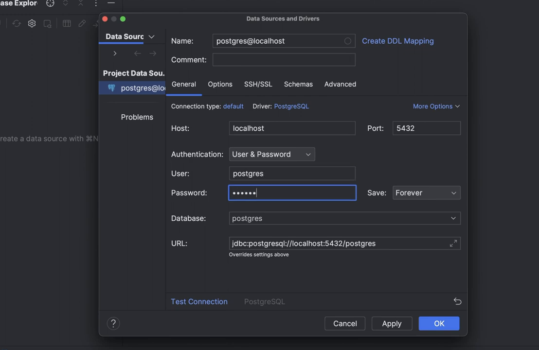The height and width of the screenshot is (350, 539).
Task: Expand More Options menu
Action: [436, 106]
